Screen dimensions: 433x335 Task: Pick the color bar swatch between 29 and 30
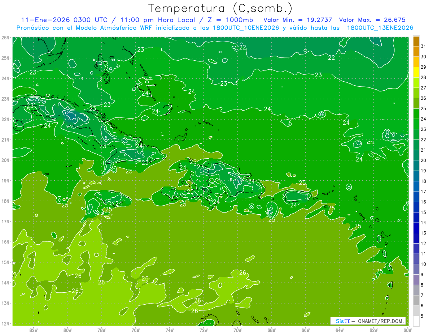click(416, 62)
